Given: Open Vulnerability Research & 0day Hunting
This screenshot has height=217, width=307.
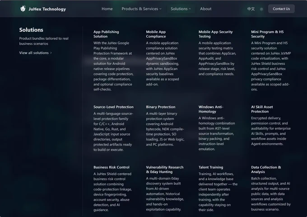Looking at the screenshot, I should coord(165,170).
